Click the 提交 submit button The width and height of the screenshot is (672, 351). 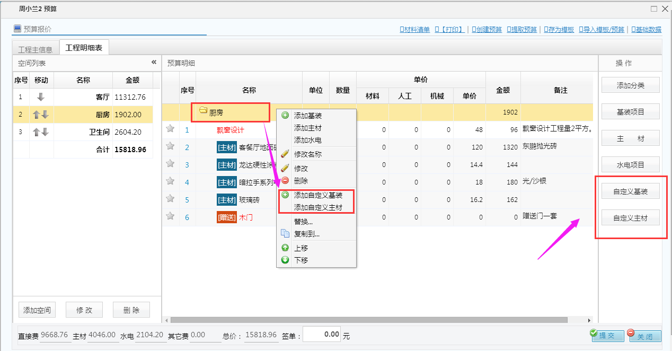[607, 336]
